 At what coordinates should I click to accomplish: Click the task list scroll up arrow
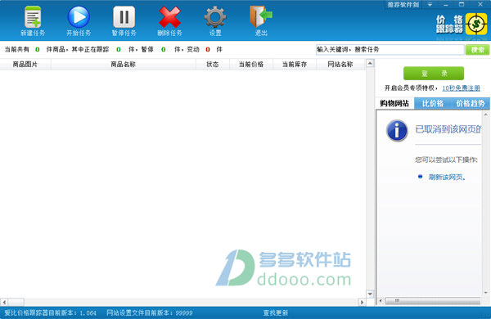click(x=370, y=63)
